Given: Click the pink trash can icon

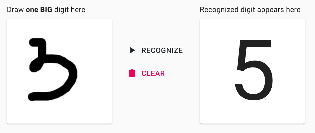Looking at the screenshot, I should pyautogui.click(x=132, y=73).
